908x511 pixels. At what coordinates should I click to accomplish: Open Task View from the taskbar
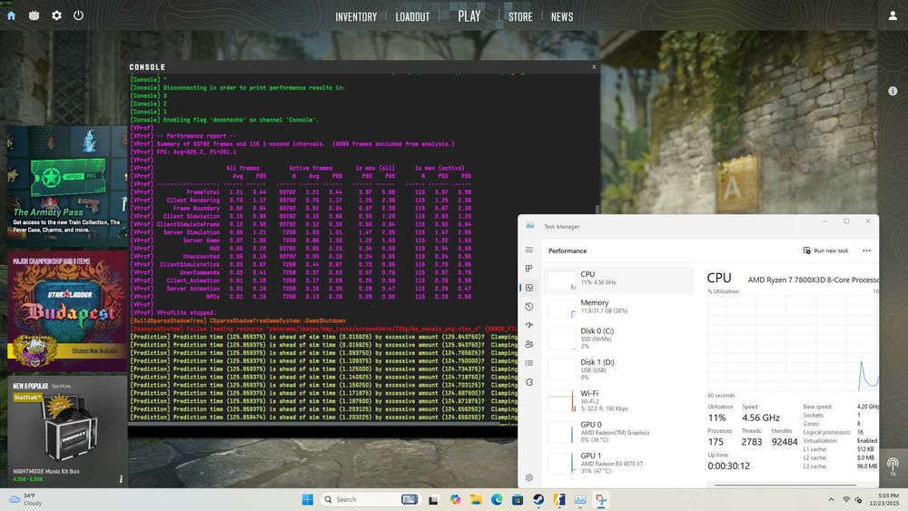coord(433,499)
